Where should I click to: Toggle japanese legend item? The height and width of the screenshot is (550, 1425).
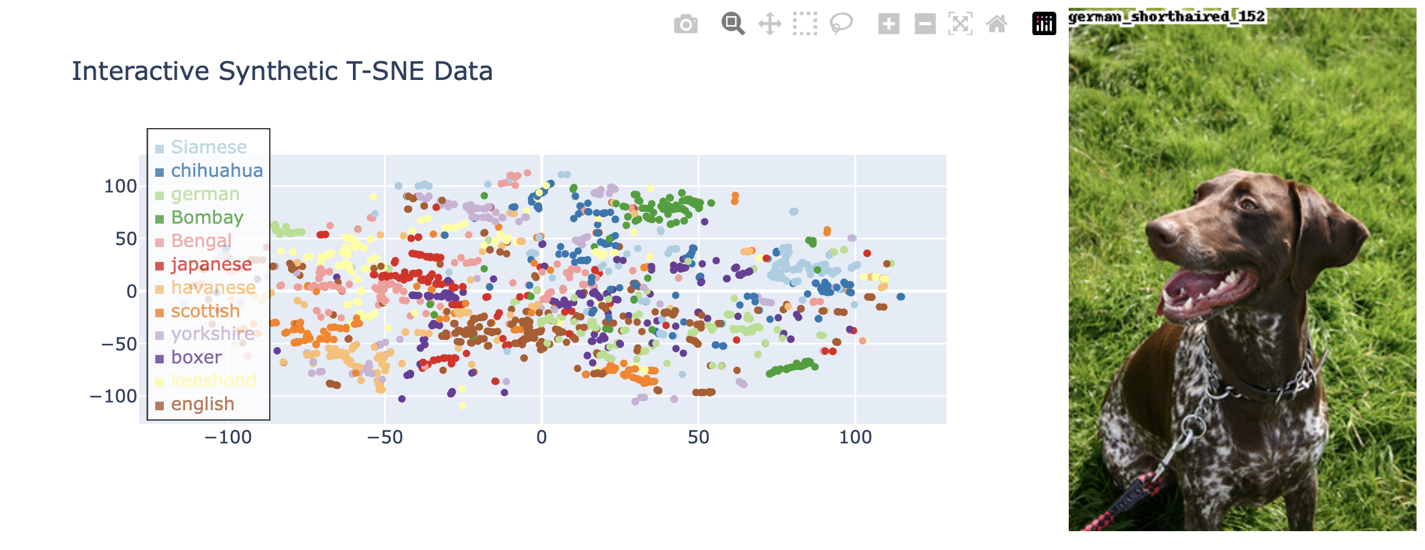pos(211,264)
